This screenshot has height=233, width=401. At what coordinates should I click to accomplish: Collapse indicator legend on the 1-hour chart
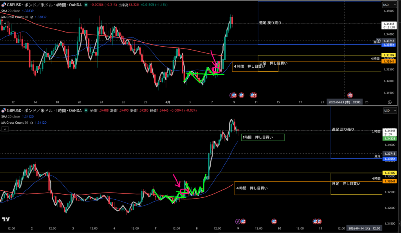pyautogui.click(x=5, y=129)
